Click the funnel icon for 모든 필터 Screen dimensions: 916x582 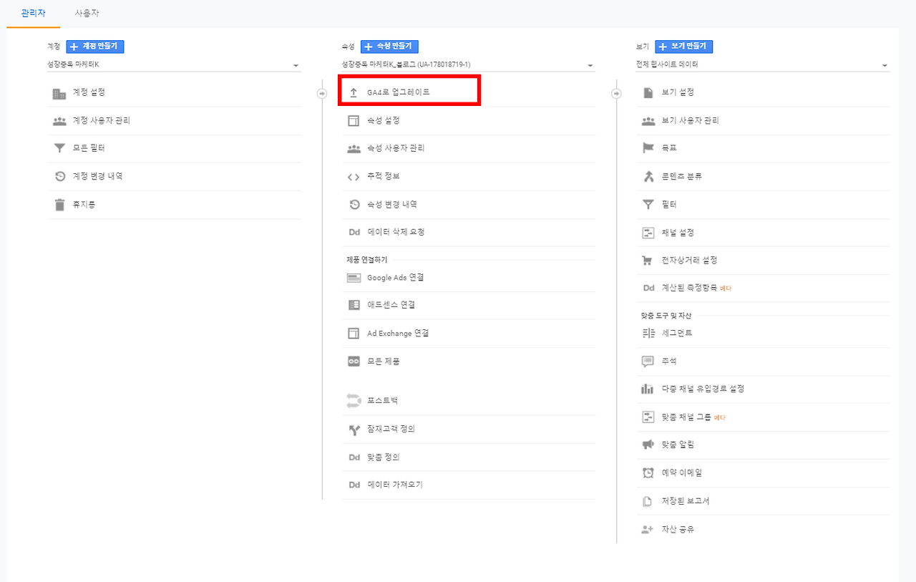click(x=59, y=148)
